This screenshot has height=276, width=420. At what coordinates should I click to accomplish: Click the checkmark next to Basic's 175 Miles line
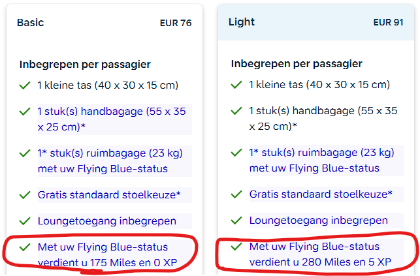point(25,247)
